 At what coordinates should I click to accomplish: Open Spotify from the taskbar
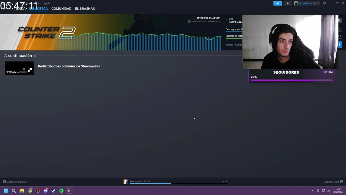click(x=61, y=191)
